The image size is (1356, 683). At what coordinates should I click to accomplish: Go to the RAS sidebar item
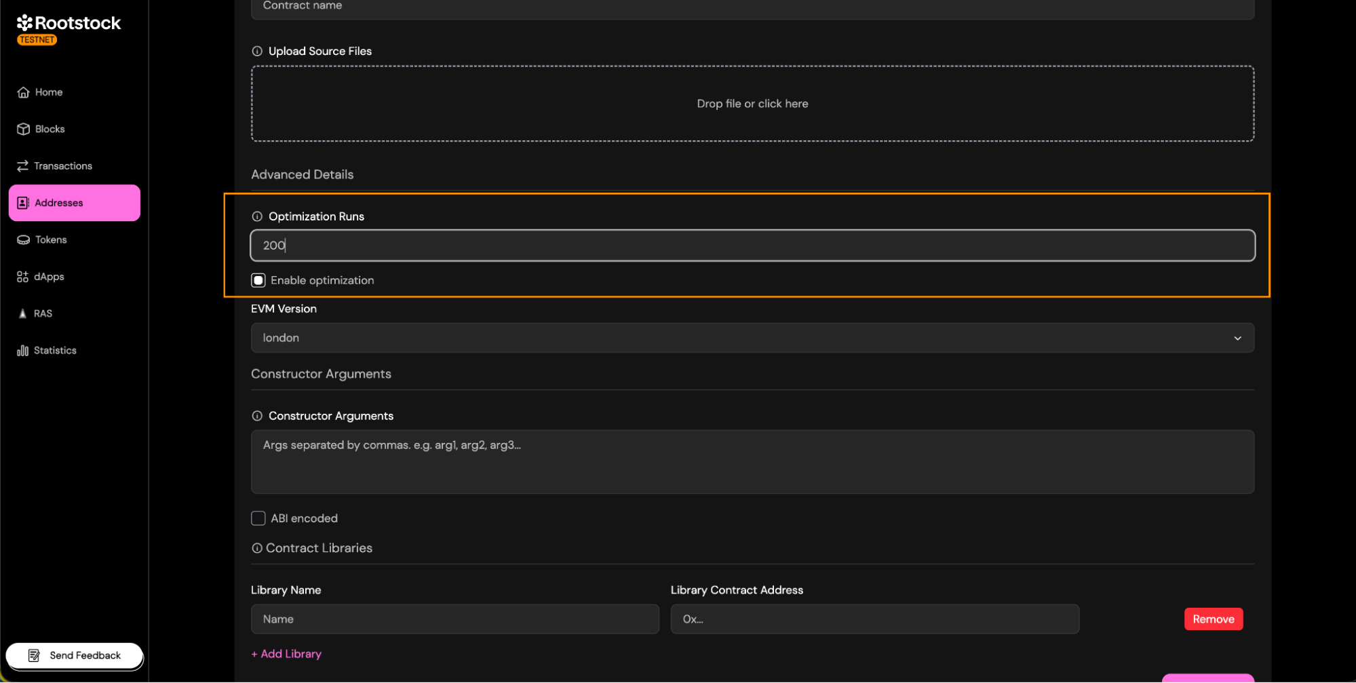click(x=42, y=313)
